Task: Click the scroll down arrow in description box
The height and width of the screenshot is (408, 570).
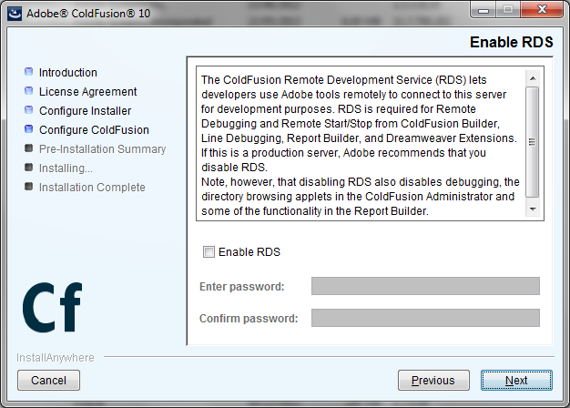Action: click(x=533, y=209)
